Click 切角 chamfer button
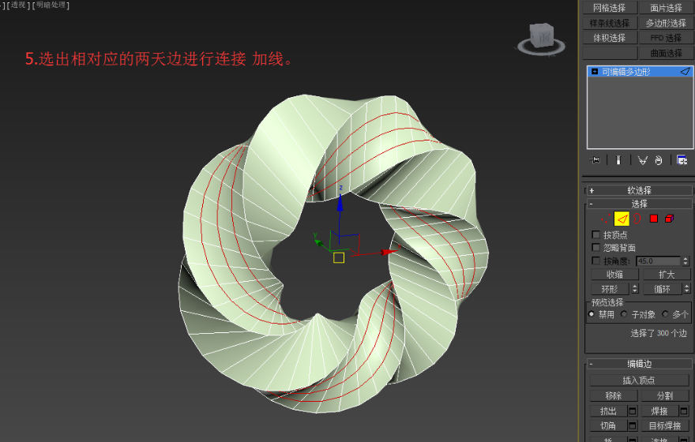Image resolution: width=695 pixels, height=442 pixels. [x=608, y=426]
